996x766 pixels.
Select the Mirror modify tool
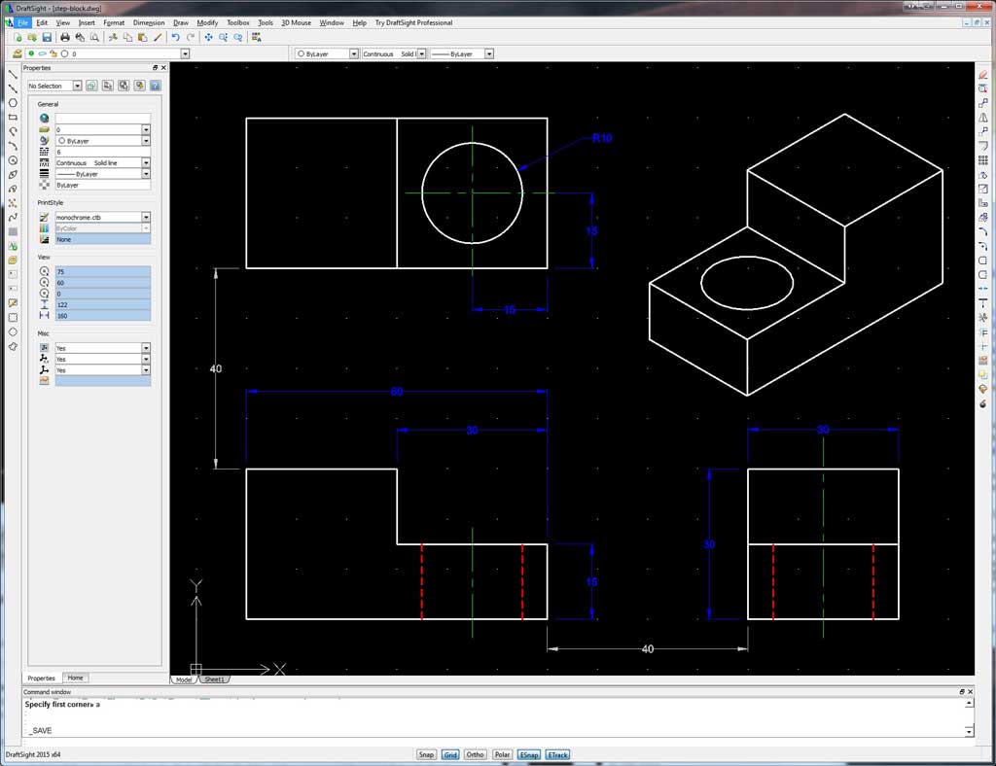point(982,118)
